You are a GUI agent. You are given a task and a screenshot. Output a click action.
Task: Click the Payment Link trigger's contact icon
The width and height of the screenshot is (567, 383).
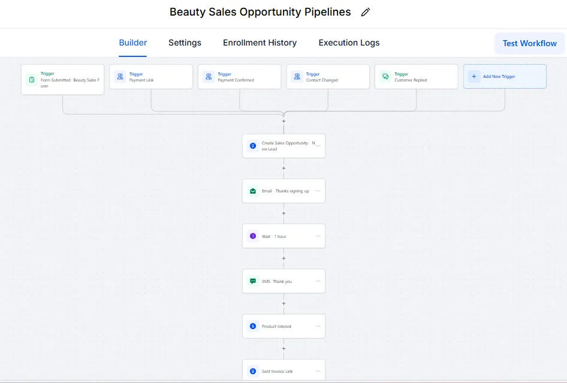point(120,77)
